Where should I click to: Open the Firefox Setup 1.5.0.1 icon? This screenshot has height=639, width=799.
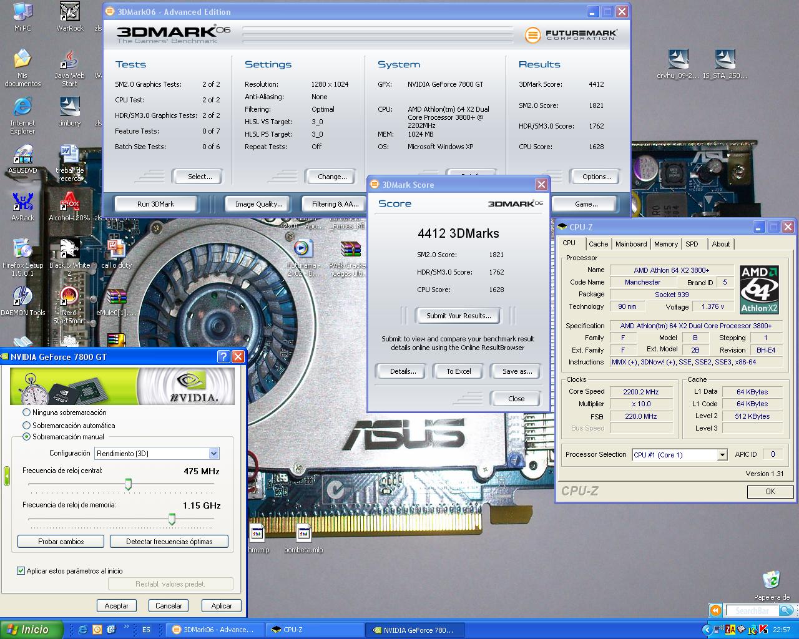coord(22,250)
